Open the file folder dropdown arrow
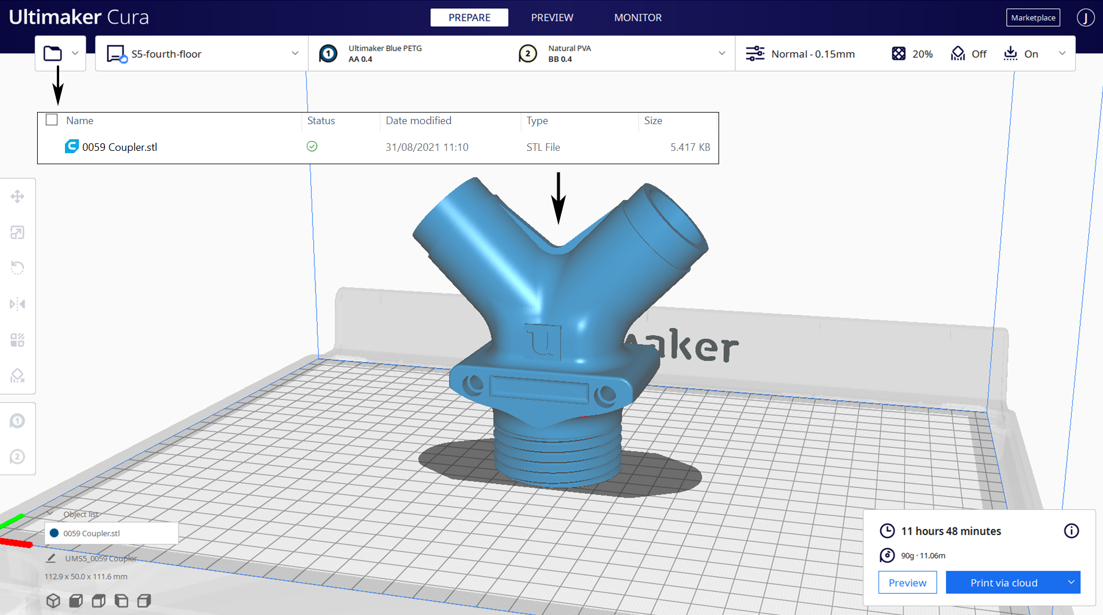 point(75,53)
